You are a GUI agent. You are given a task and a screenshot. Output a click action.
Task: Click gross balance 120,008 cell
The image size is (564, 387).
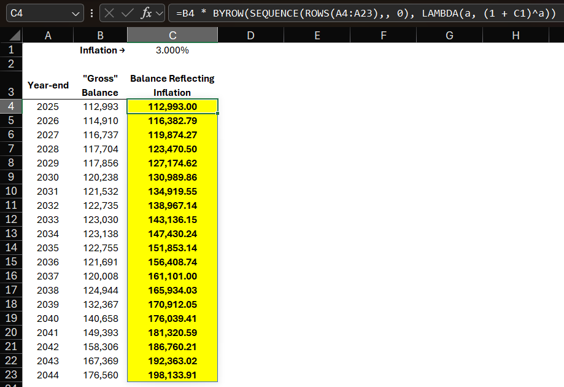click(101, 276)
